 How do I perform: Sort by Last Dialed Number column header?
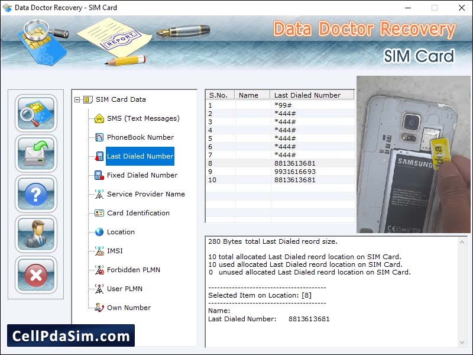(312, 95)
